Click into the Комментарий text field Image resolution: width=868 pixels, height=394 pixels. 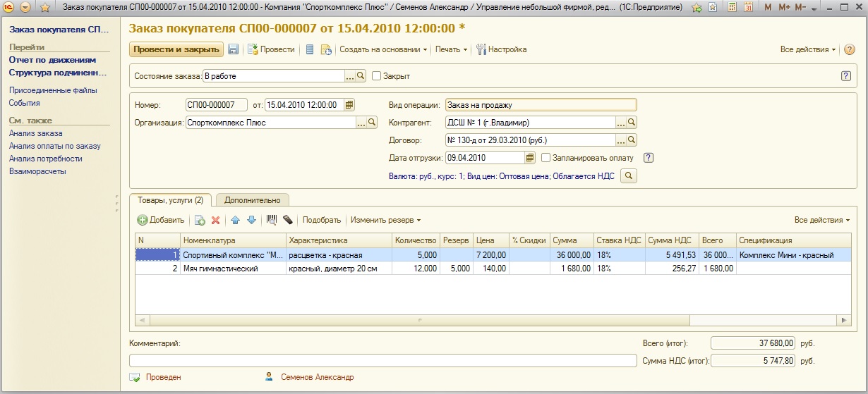click(383, 360)
